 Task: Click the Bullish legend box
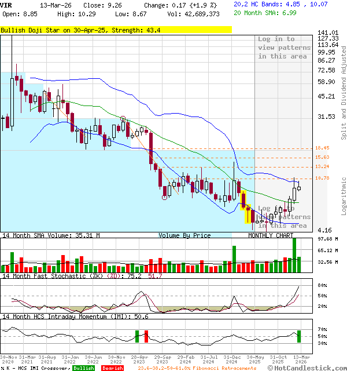[84, 368]
